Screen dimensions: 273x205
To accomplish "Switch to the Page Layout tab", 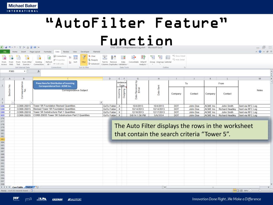I will [x=35, y=52].
